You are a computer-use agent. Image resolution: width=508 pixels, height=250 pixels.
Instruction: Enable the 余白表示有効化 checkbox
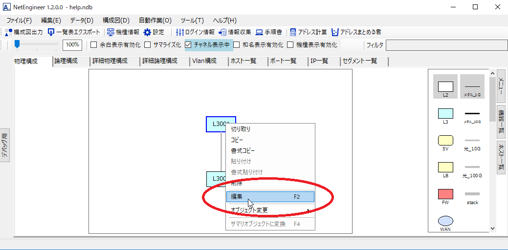[94, 45]
